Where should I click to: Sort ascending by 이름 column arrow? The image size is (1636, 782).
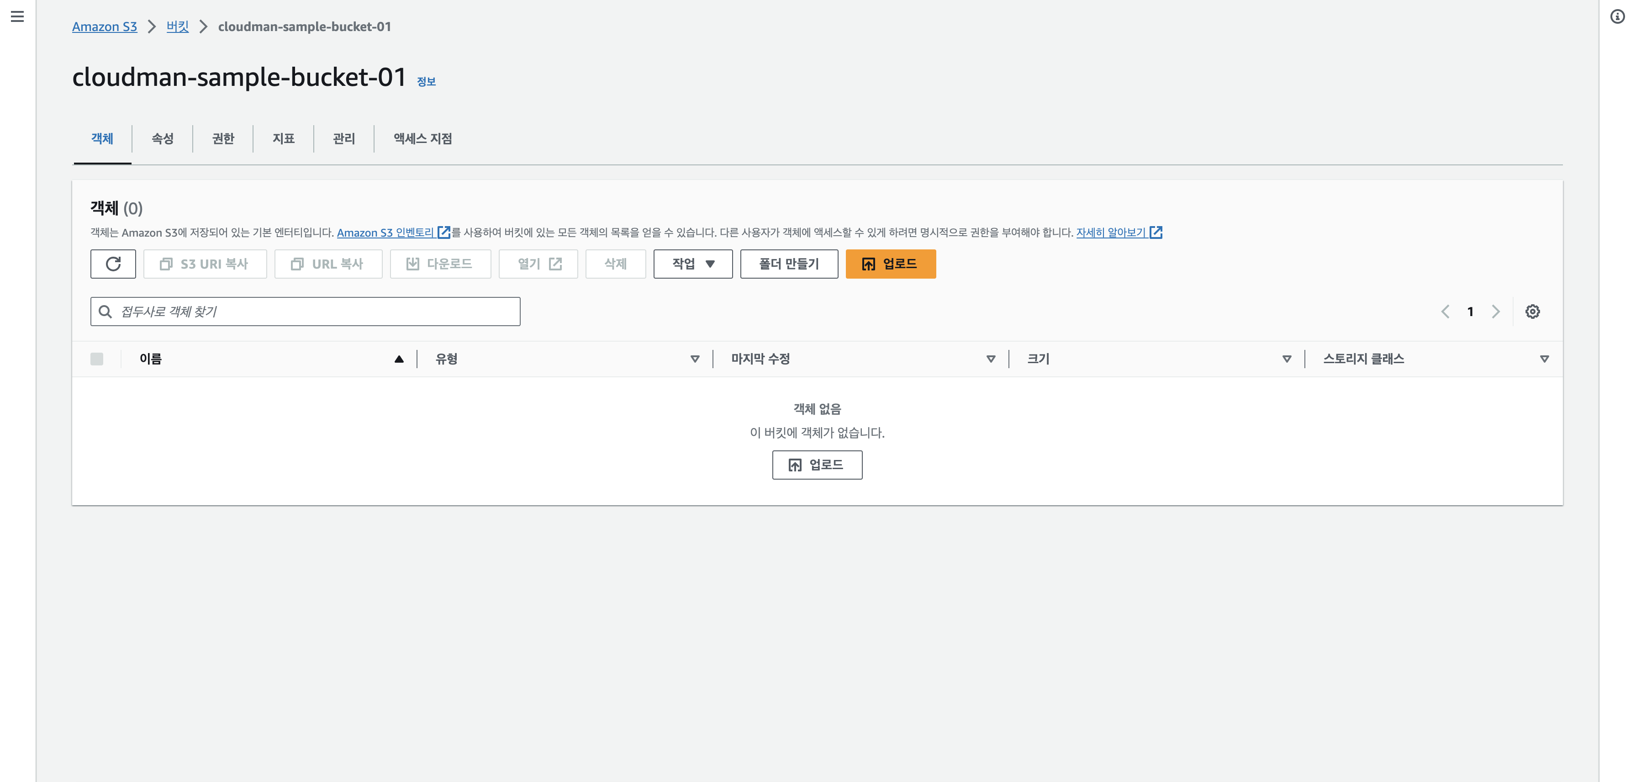399,359
